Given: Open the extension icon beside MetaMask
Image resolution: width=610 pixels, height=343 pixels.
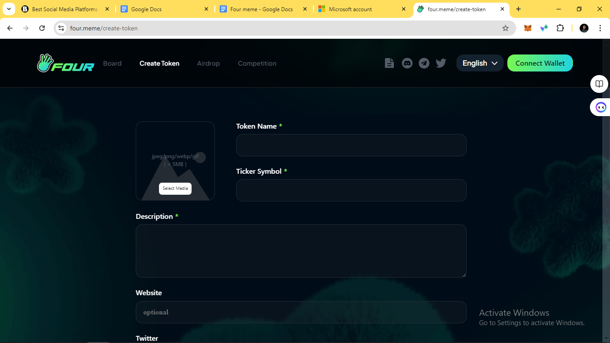Looking at the screenshot, I should (x=544, y=28).
